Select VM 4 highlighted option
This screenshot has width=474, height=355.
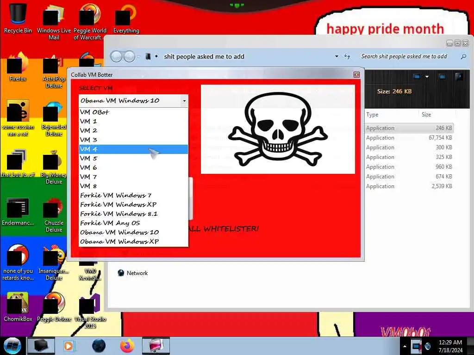point(133,149)
